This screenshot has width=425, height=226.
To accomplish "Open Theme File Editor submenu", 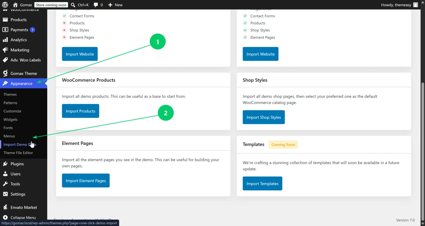I will tap(18, 153).
